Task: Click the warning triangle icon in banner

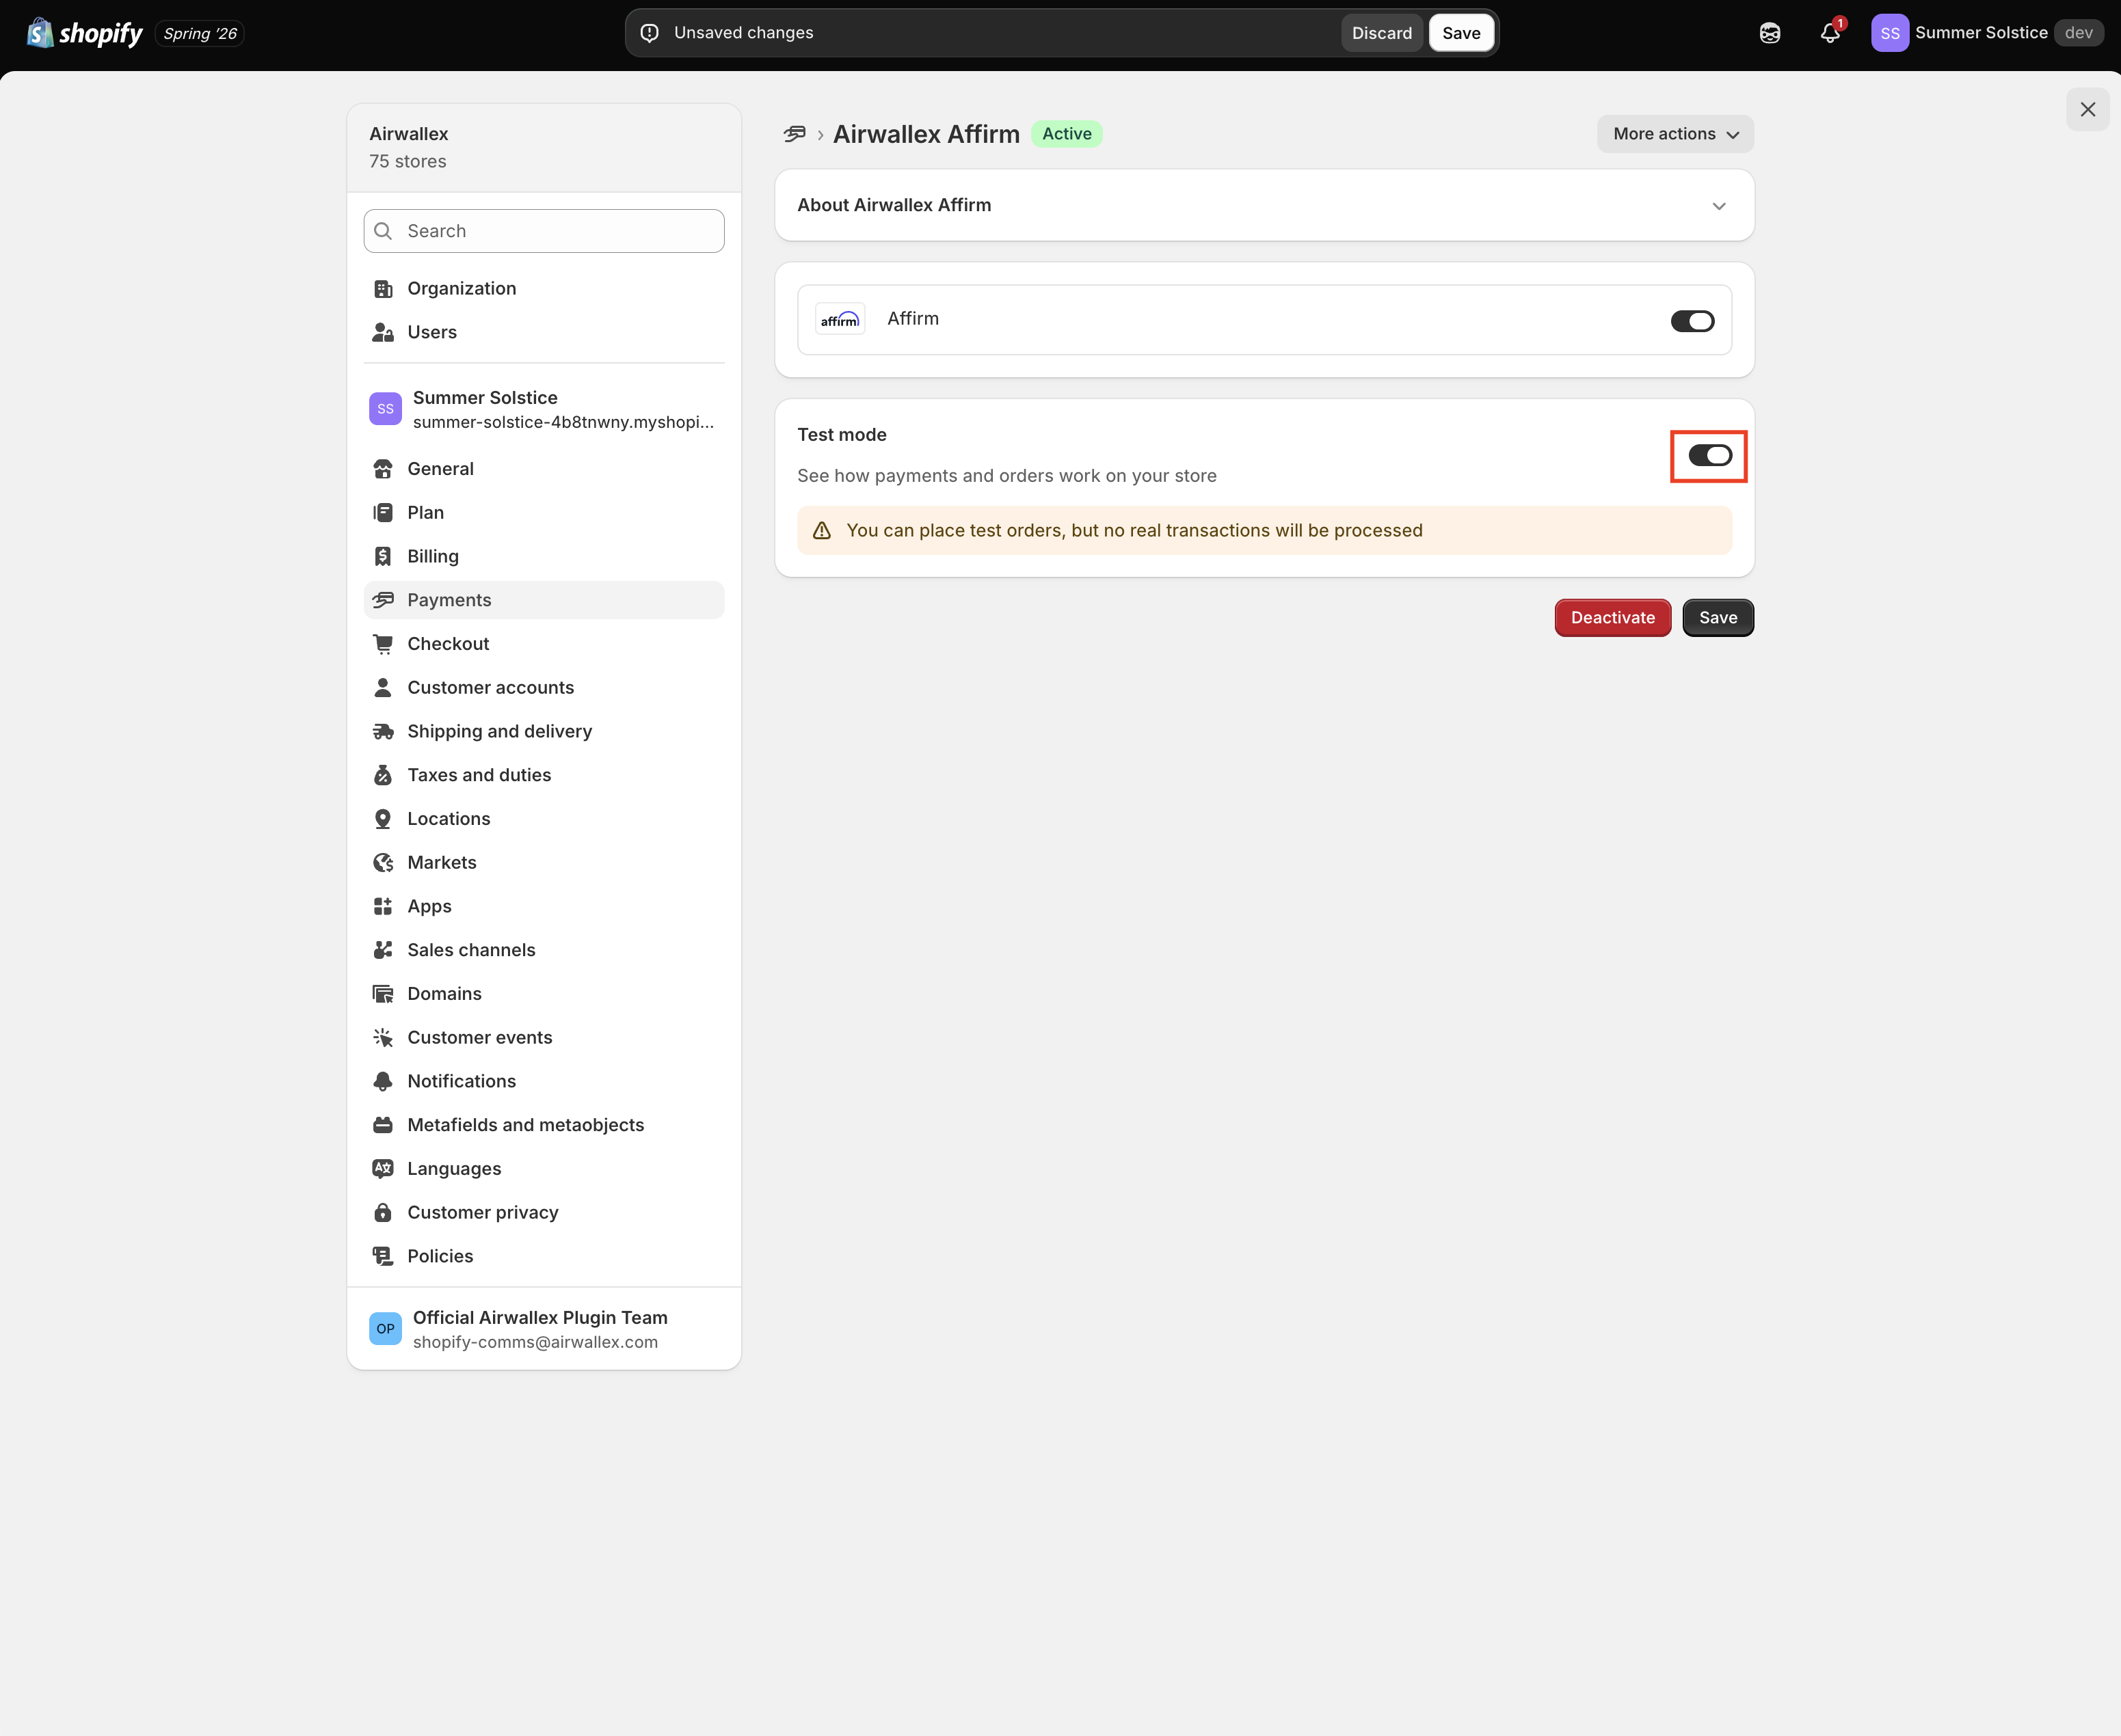Action: (x=821, y=531)
